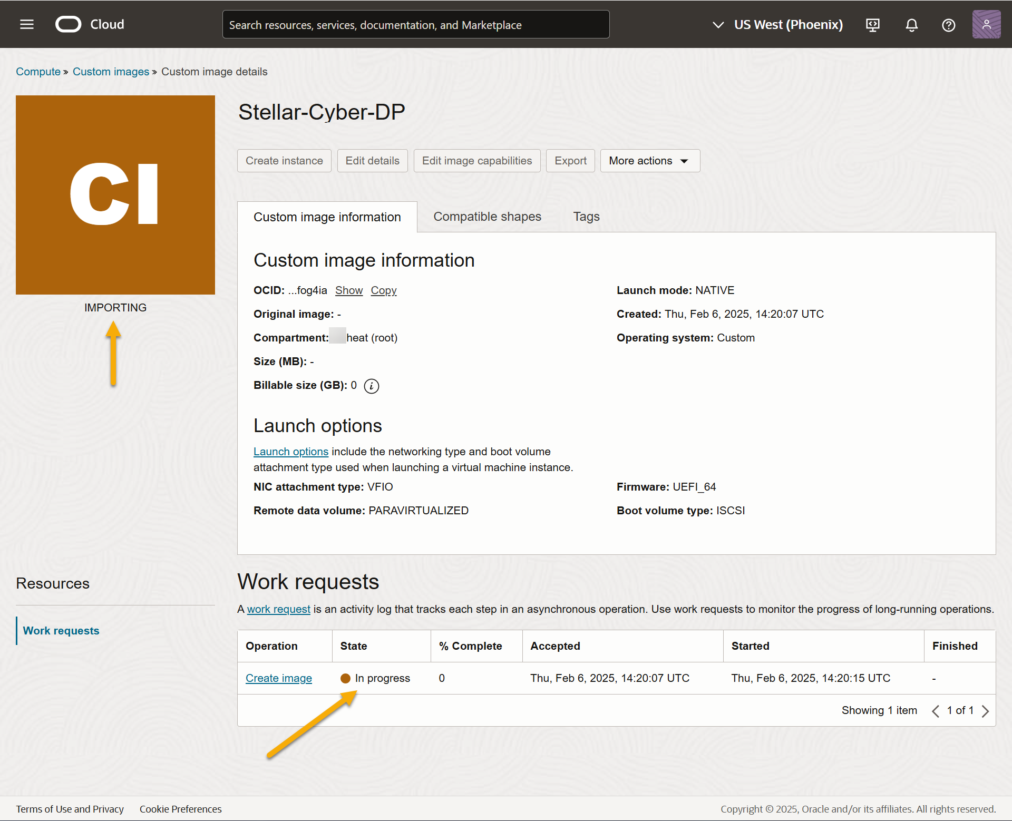Viewport: 1012px width, 821px height.
Task: Open the user profile avatar menu
Action: [x=986, y=24]
